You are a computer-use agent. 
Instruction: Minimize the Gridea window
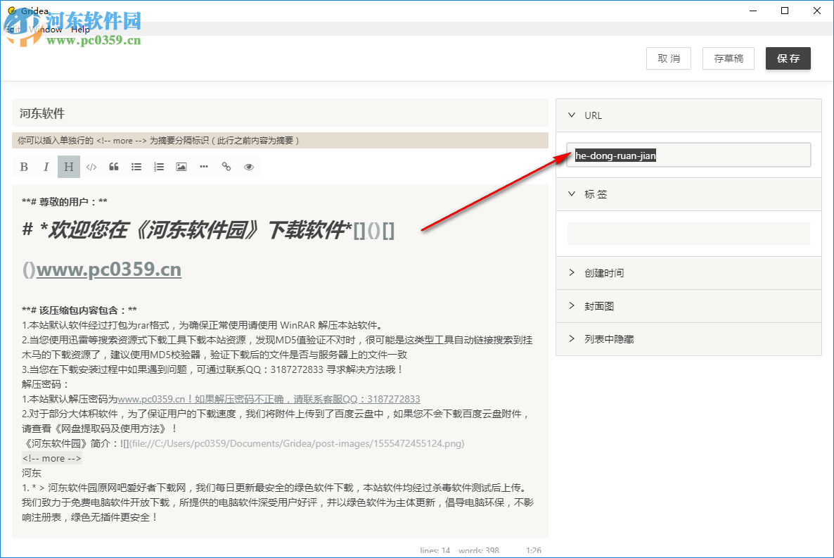[752, 11]
